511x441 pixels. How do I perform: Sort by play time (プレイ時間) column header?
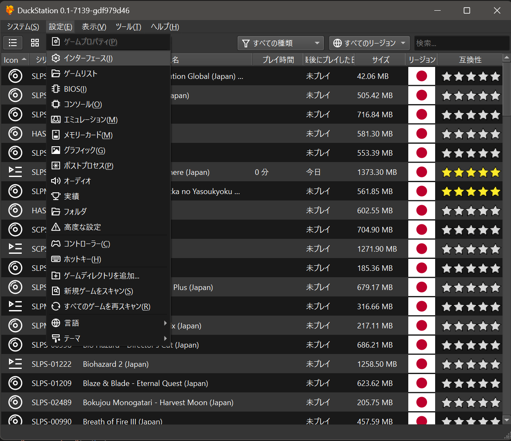point(277,60)
